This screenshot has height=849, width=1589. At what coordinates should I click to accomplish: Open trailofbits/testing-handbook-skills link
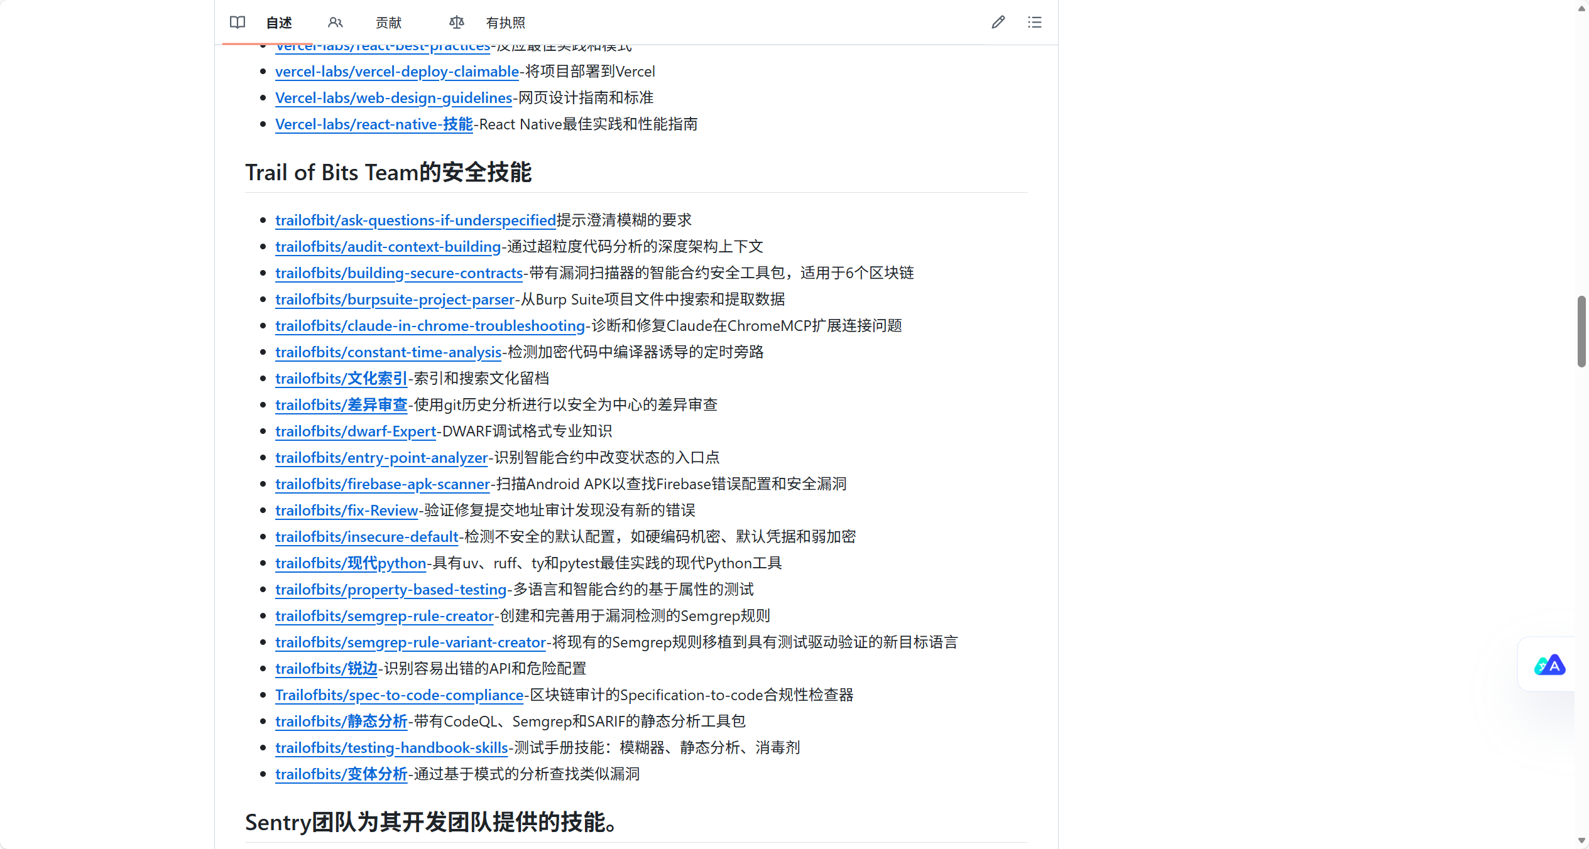pyautogui.click(x=391, y=748)
